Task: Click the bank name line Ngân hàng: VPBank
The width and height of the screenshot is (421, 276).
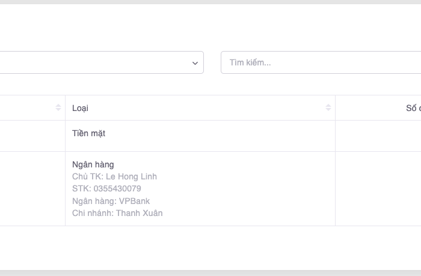Action: (x=111, y=201)
